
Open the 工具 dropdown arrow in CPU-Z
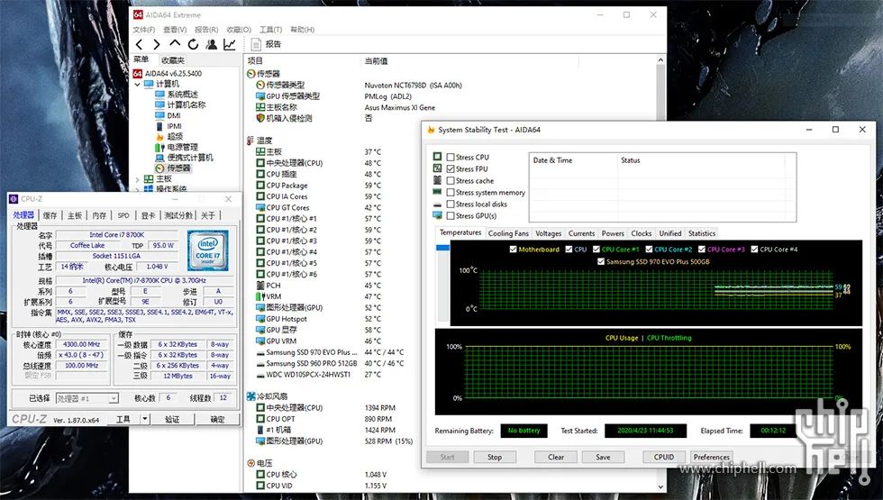(145, 419)
